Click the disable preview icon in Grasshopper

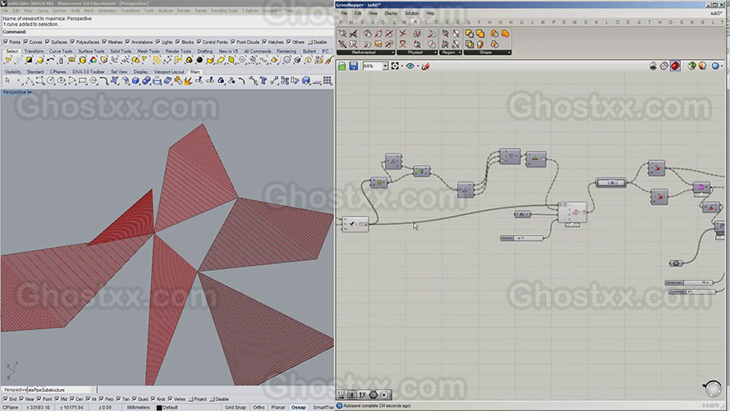(653, 66)
